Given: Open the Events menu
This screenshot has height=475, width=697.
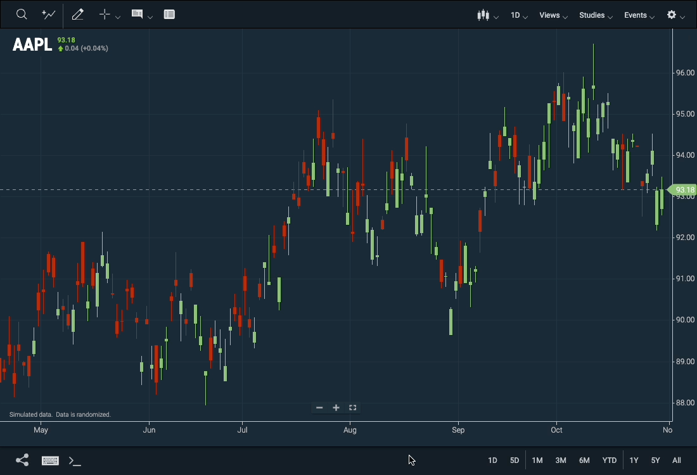Looking at the screenshot, I should point(639,15).
